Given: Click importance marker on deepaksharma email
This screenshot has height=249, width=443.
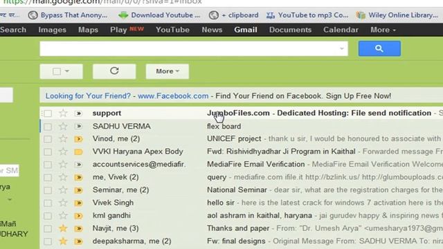Looking at the screenshot, I should [x=78, y=241].
